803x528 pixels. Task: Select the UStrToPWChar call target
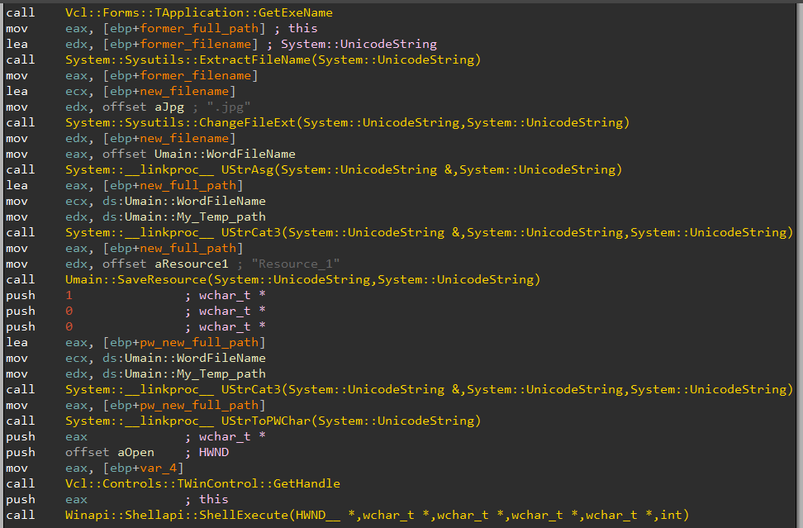click(273, 421)
